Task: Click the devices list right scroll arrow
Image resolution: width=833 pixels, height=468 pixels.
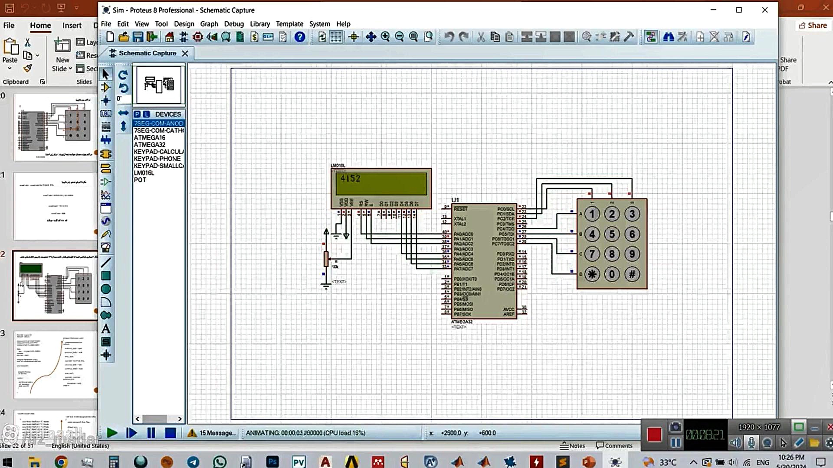Action: [180, 419]
